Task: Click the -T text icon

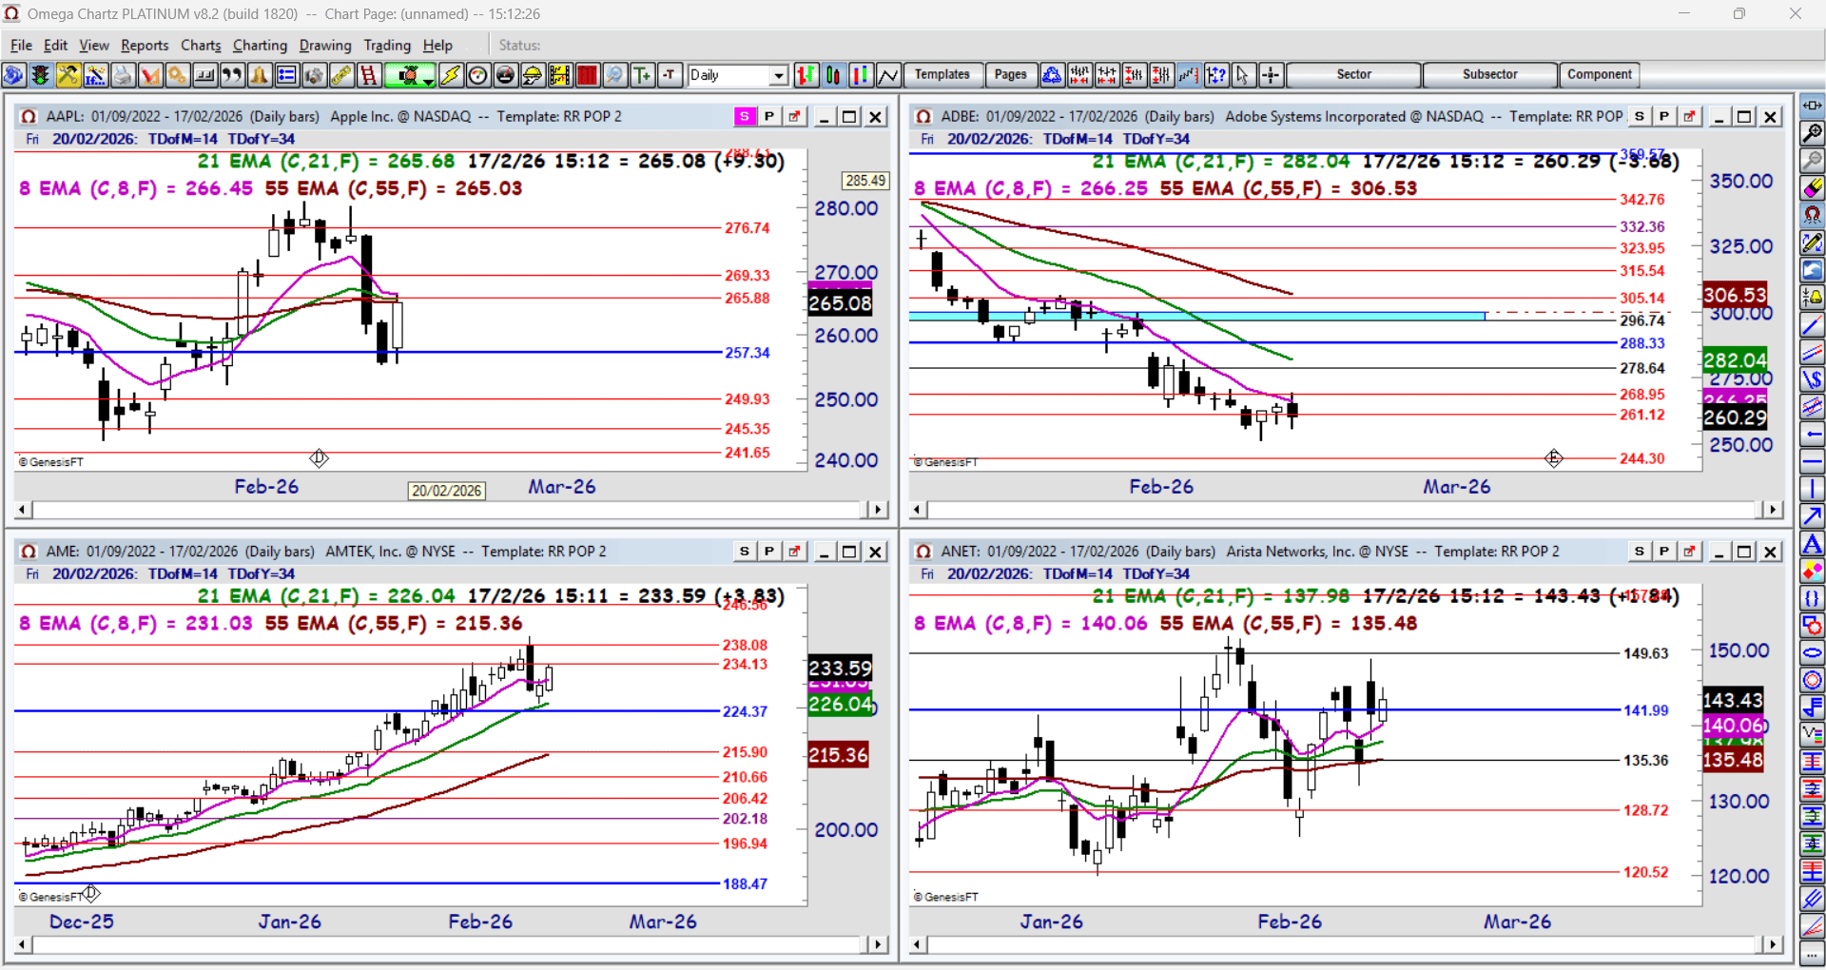Action: coord(670,75)
